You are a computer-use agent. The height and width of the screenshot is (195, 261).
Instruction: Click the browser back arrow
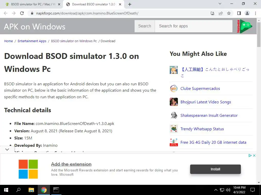point(6,13)
